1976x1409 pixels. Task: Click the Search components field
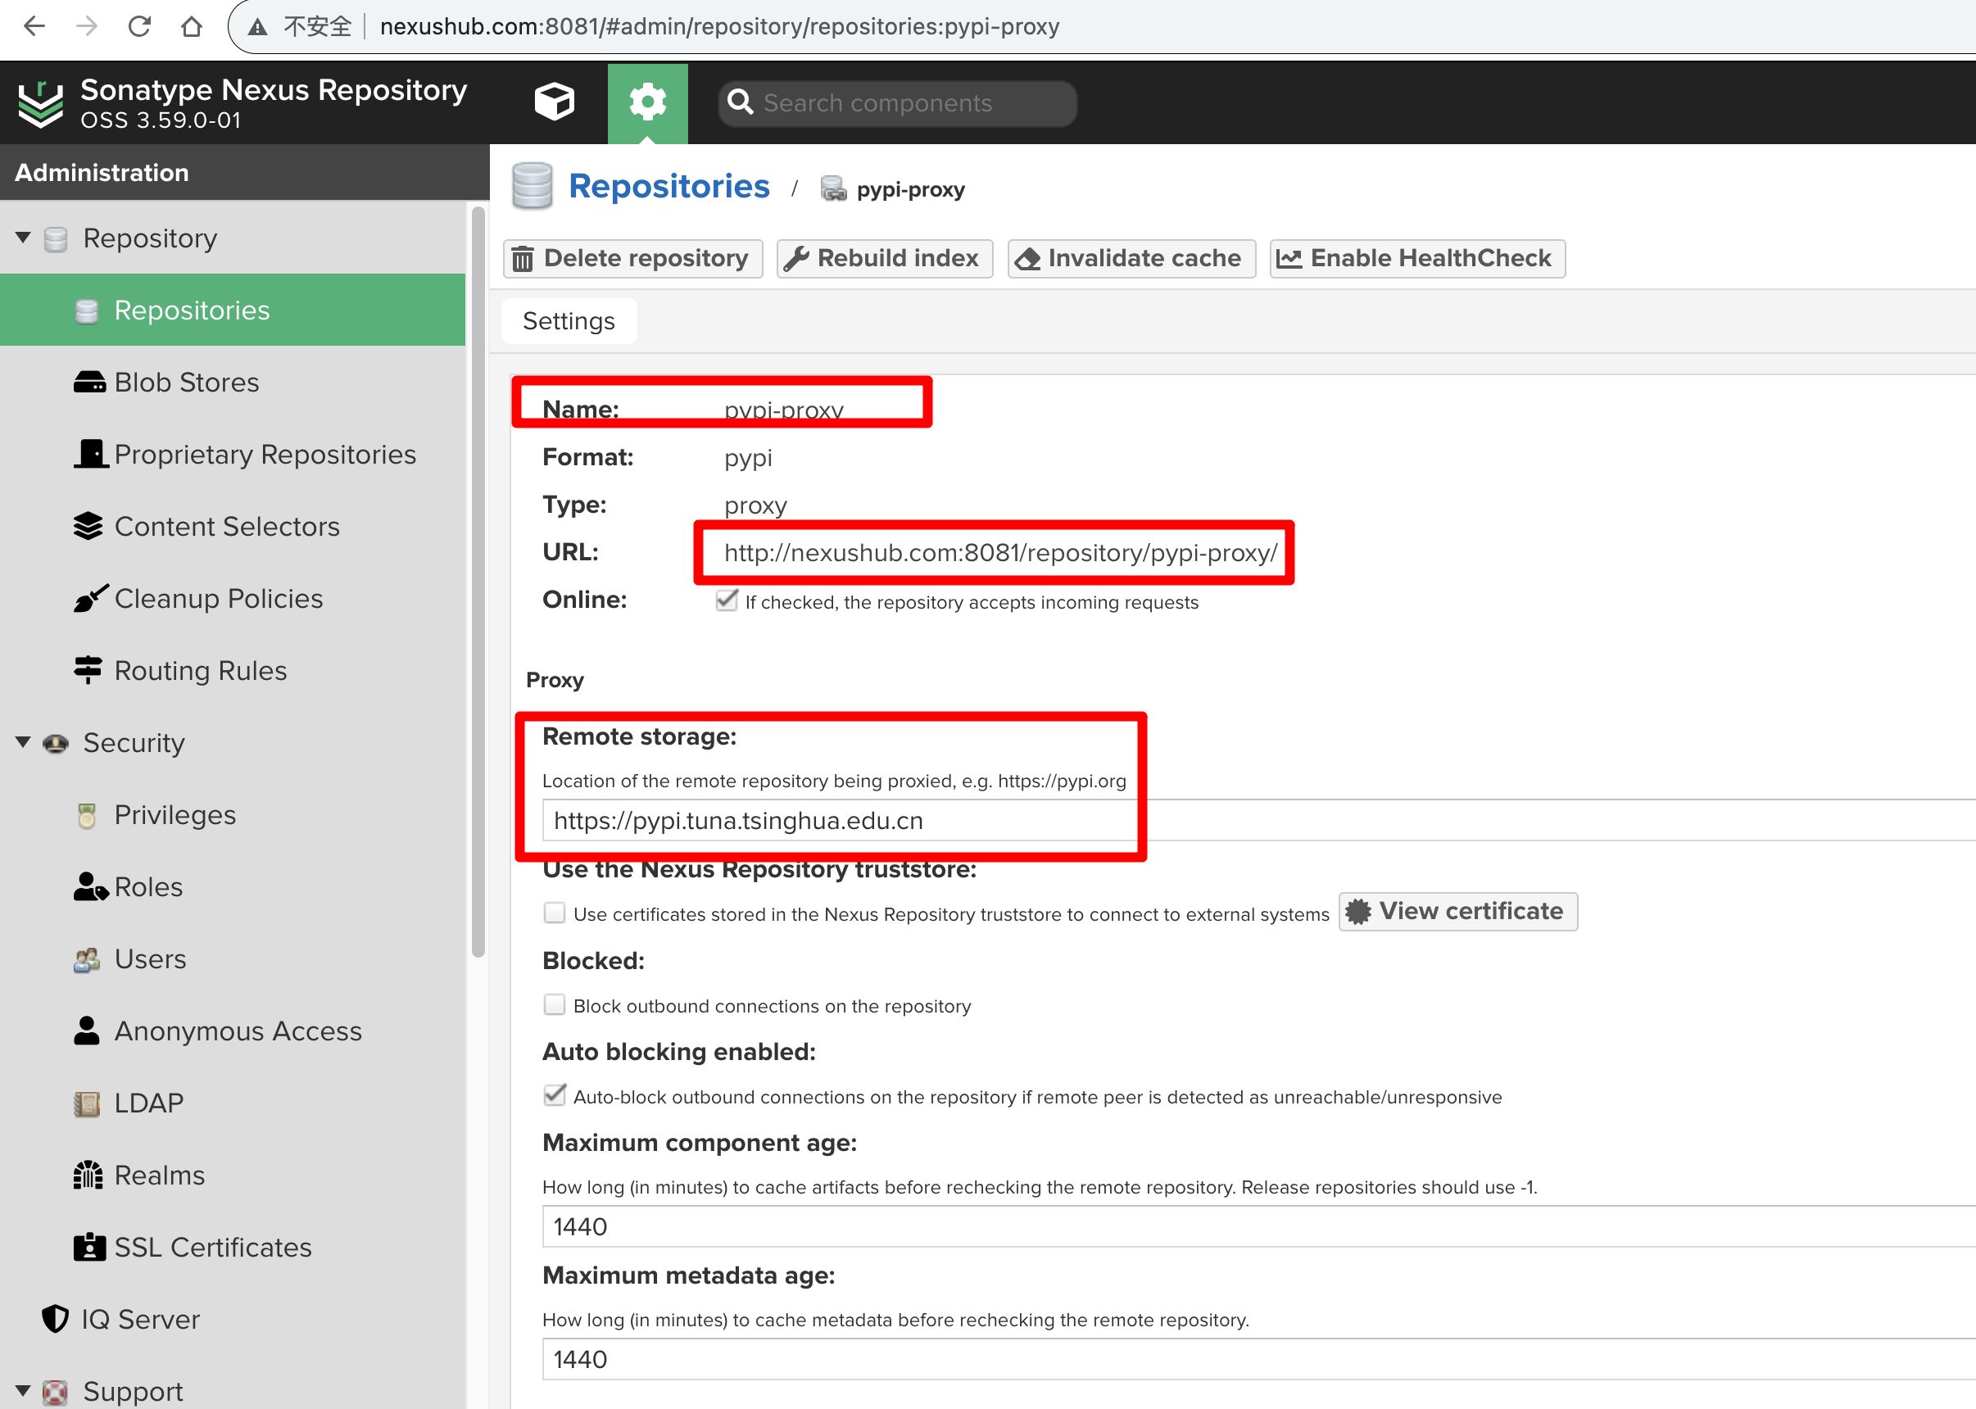tap(898, 103)
